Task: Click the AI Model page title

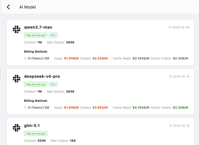Action: (28, 7)
